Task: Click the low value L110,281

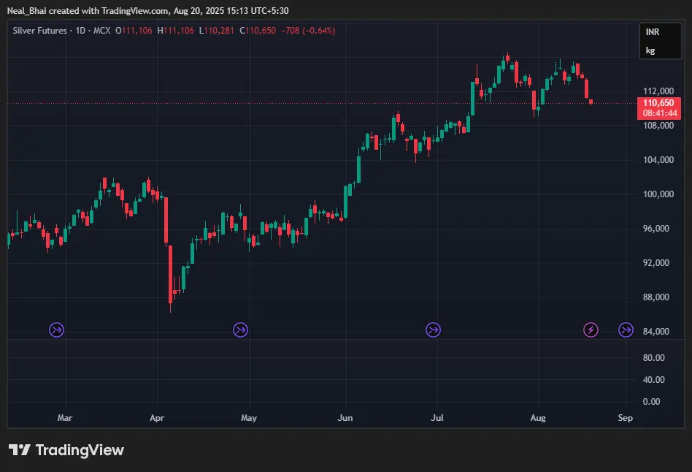Action: (x=216, y=31)
